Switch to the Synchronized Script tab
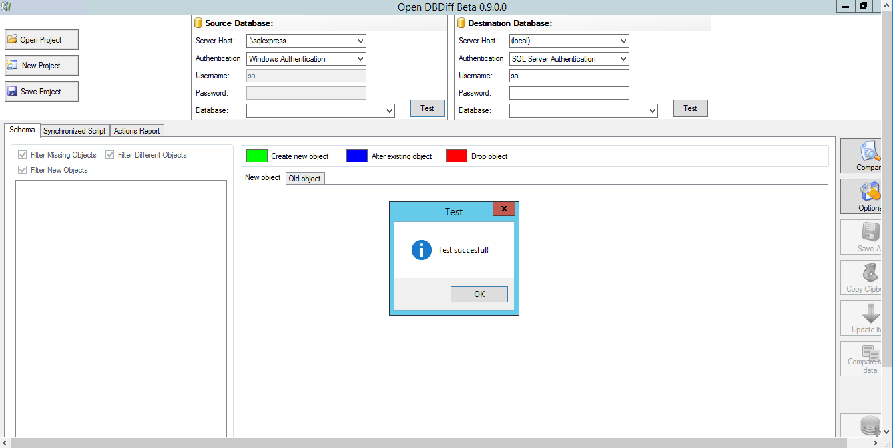Viewport: 893px width, 448px height. coord(74,131)
